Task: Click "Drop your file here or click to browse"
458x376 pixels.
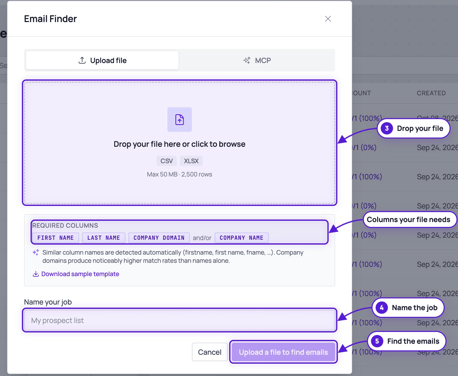Action: (180, 144)
